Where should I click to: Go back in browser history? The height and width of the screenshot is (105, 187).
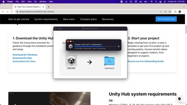tap(3, 12)
